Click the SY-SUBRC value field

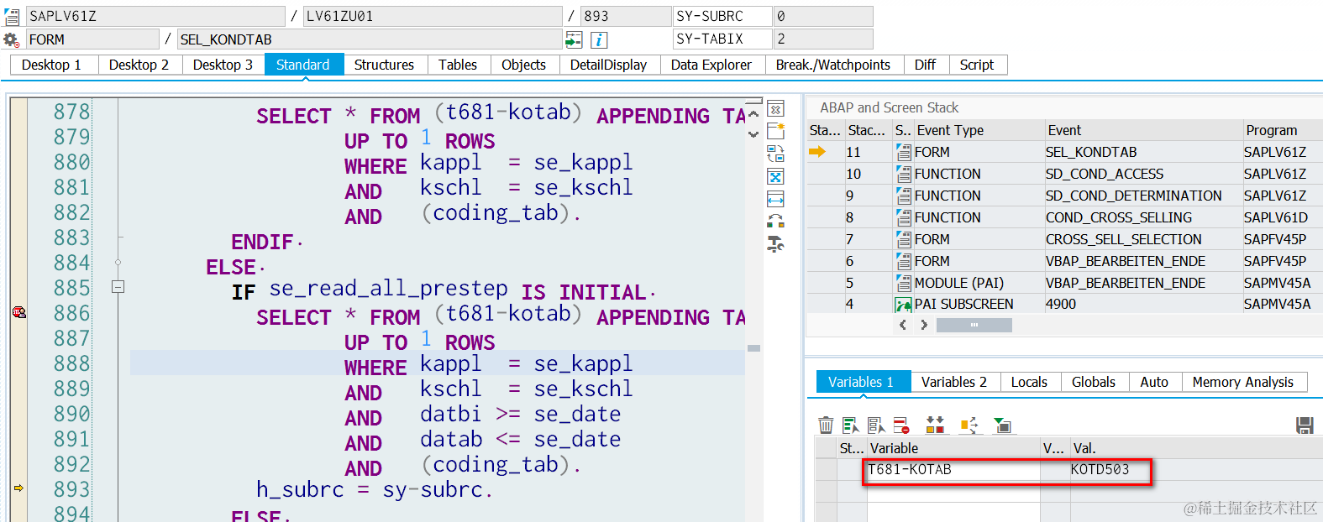[x=823, y=16]
